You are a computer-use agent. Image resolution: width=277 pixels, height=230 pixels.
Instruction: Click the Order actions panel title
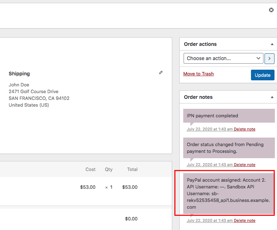(200, 44)
